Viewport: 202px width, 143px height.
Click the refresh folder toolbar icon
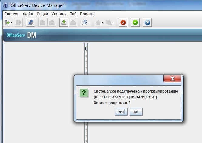pos(85,22)
